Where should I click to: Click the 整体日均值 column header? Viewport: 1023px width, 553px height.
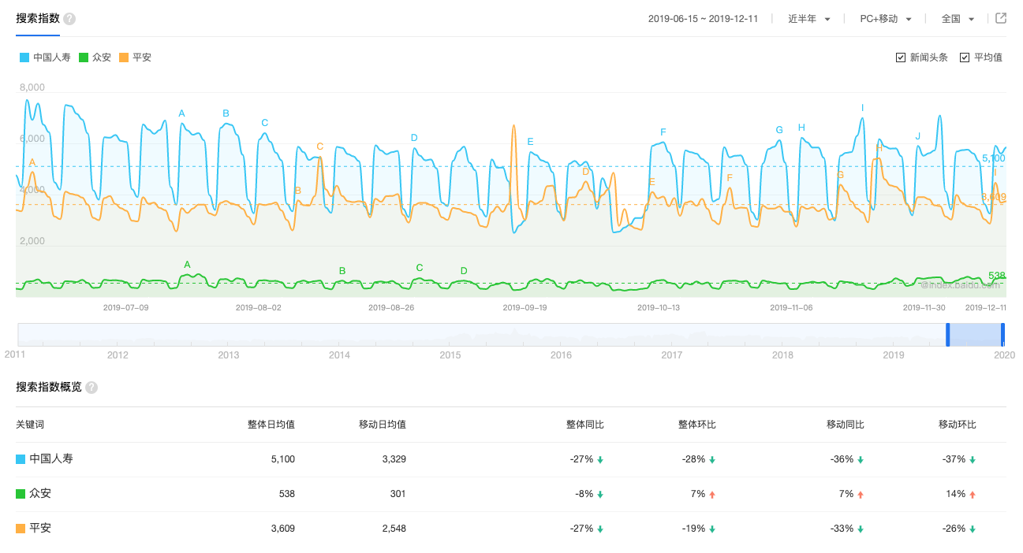[271, 425]
